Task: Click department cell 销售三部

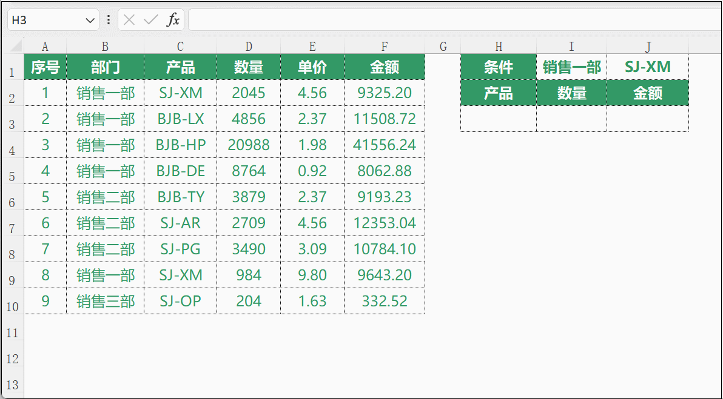Action: pos(105,301)
